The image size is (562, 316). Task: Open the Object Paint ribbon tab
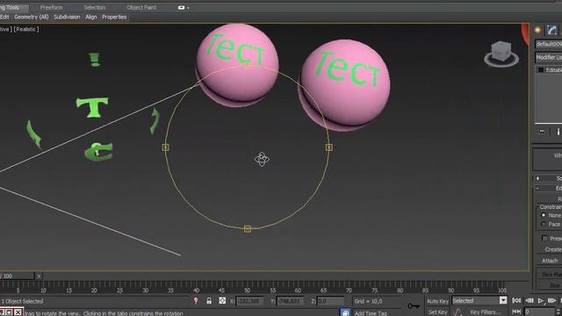(x=141, y=8)
